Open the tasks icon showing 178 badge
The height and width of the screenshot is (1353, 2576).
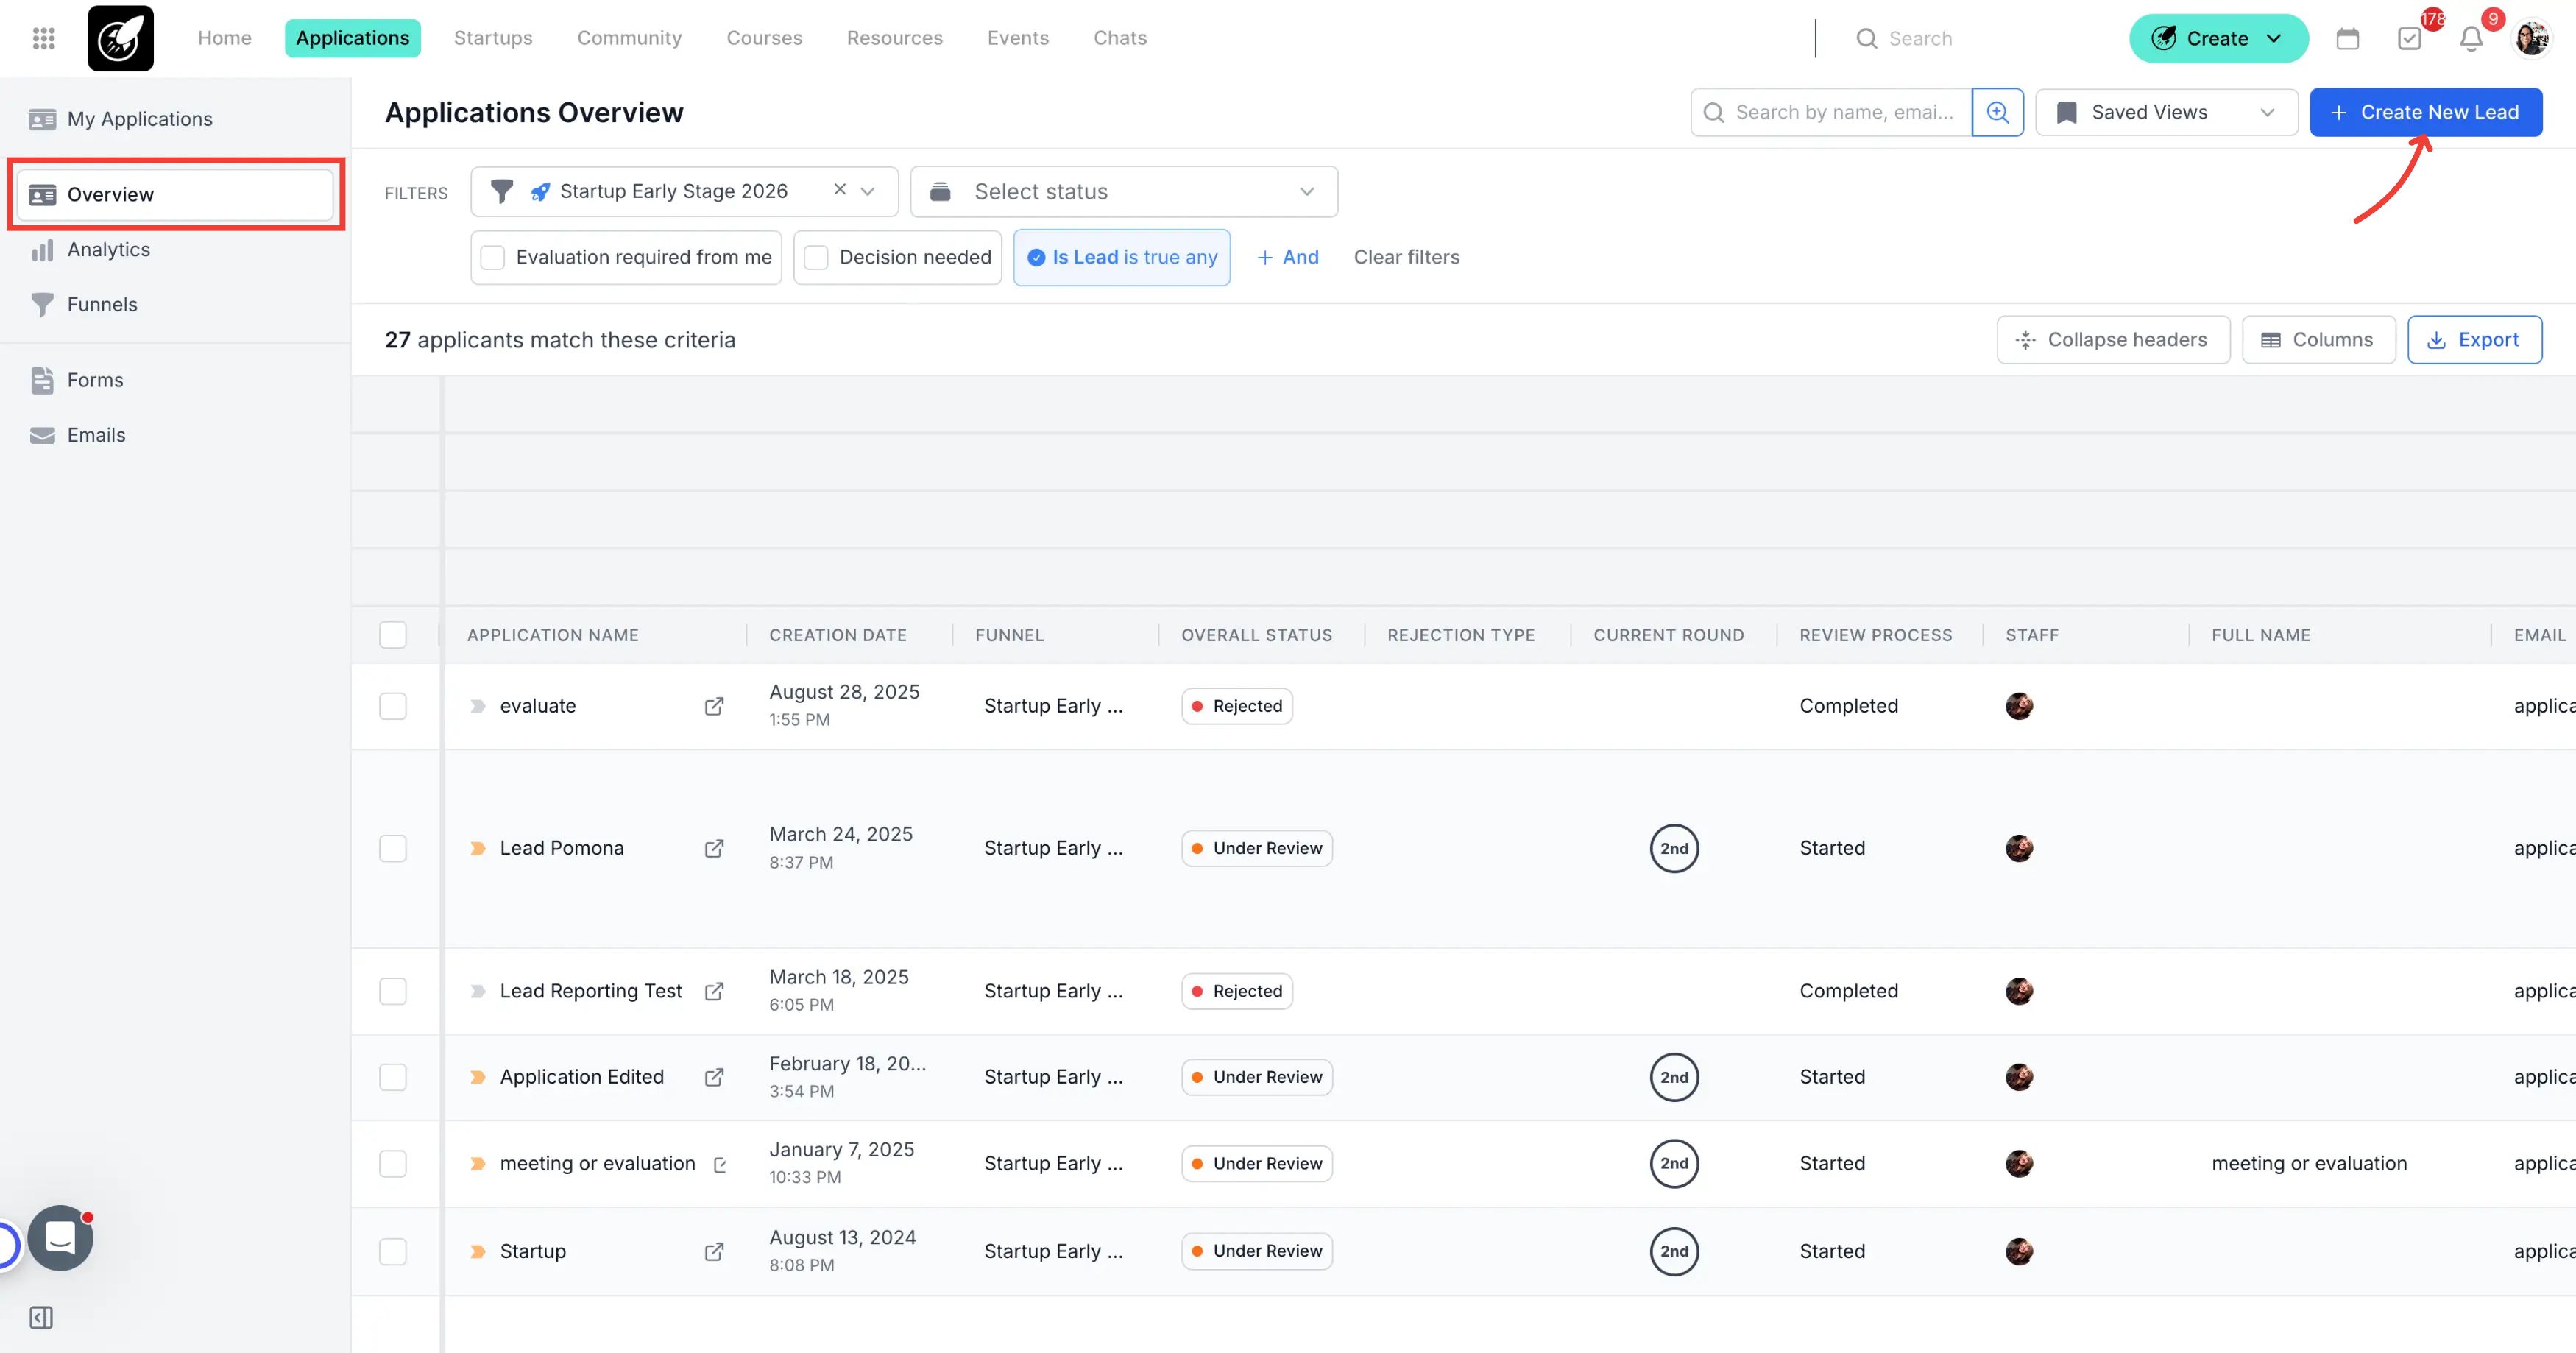point(2409,38)
